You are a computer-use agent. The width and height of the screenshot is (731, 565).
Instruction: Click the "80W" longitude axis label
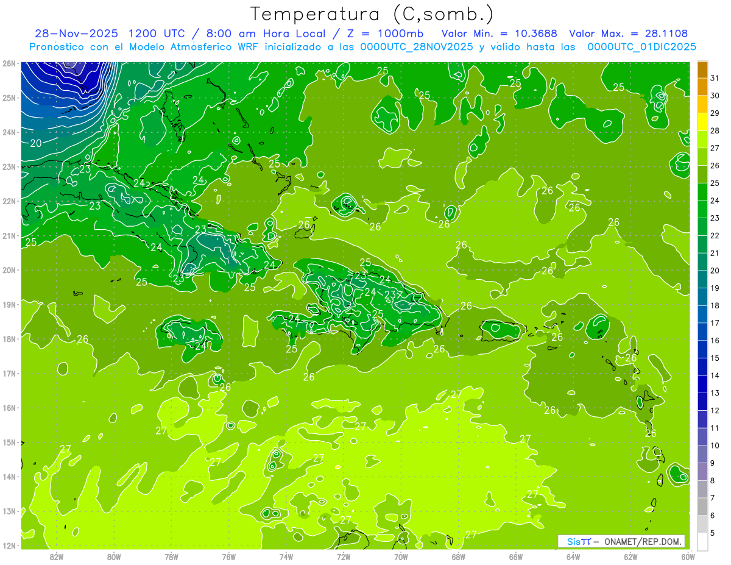point(114,556)
